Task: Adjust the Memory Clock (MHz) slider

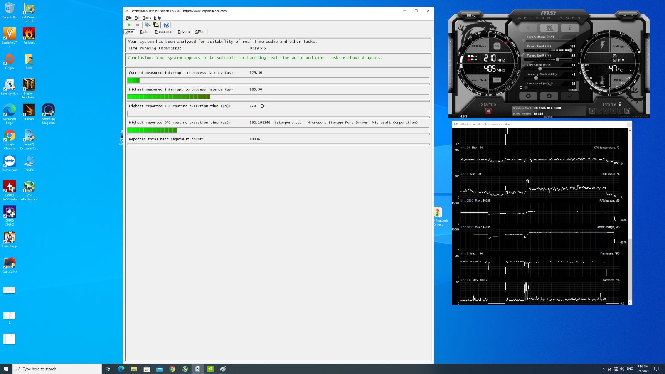Action: coord(548,78)
